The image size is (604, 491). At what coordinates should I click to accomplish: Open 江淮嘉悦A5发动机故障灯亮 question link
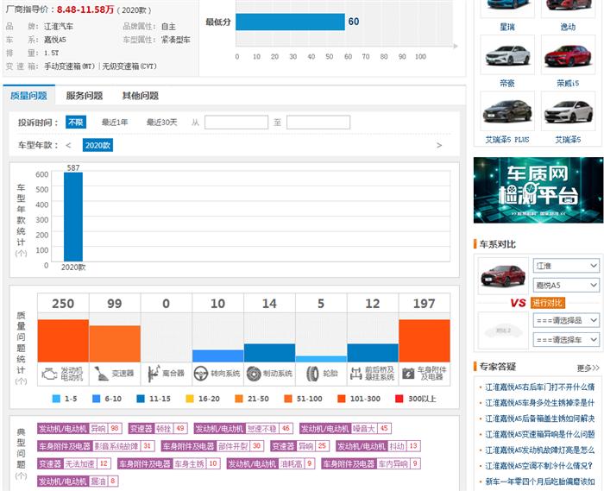coord(539,450)
